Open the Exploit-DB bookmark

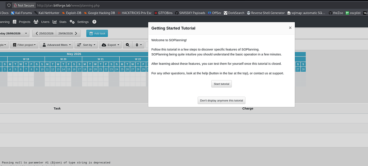[72, 13]
